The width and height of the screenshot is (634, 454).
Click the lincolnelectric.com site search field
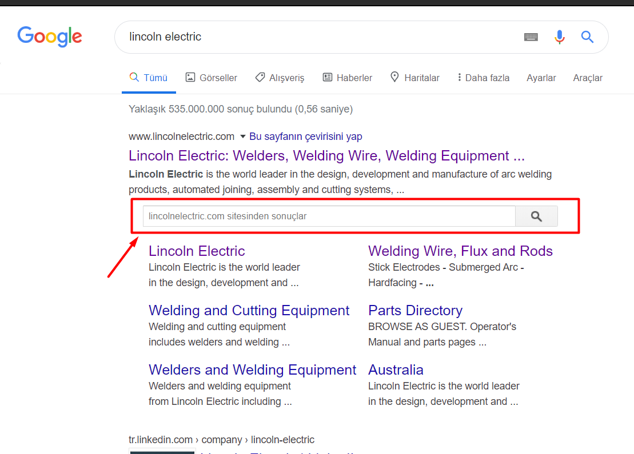click(x=329, y=216)
